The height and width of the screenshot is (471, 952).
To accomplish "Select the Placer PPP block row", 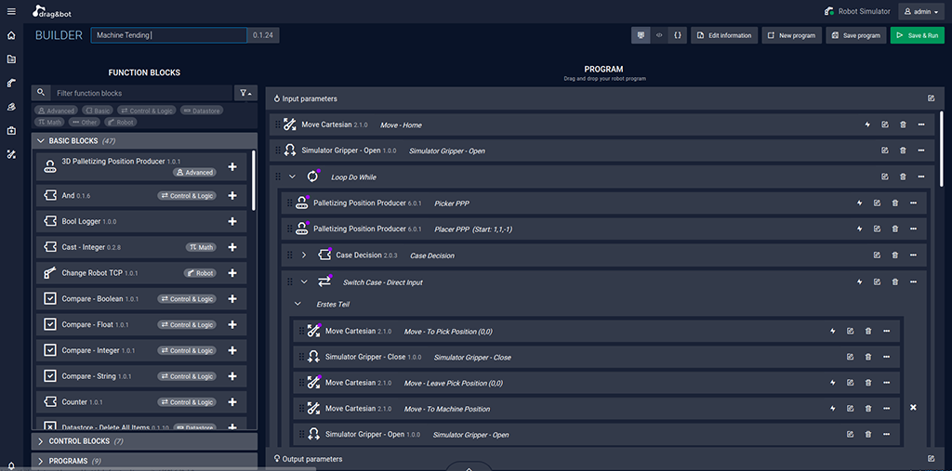I will coord(604,229).
